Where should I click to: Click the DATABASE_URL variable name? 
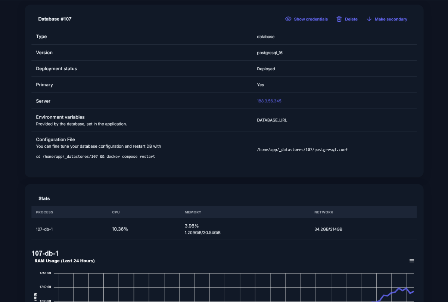pyautogui.click(x=272, y=120)
